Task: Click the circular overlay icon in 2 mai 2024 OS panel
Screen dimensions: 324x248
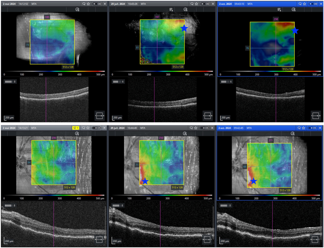Action: (x=77, y=134)
